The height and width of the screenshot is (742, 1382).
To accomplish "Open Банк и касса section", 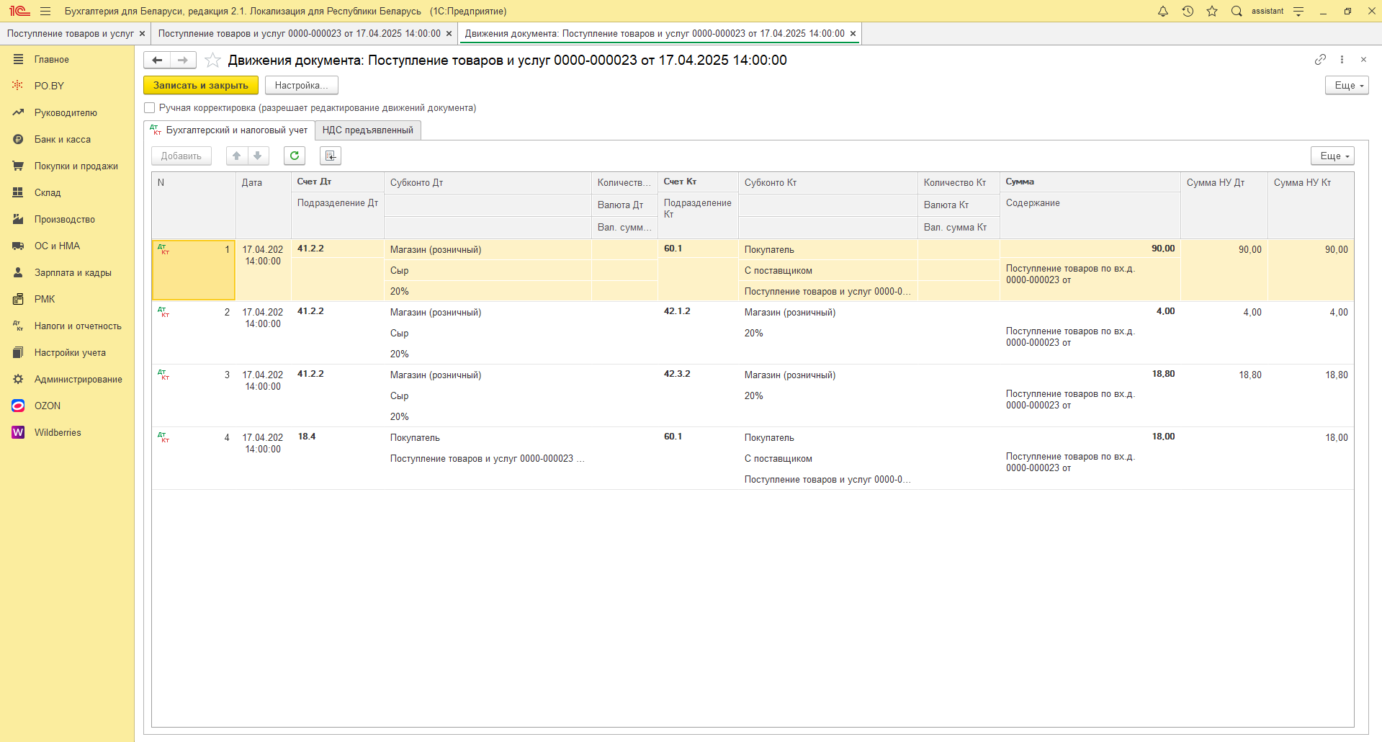I will 62,139.
